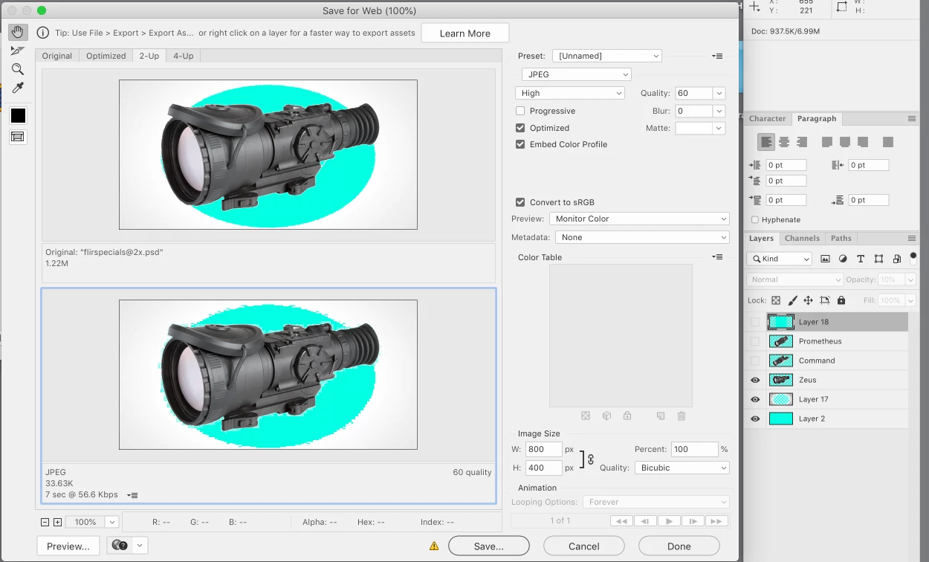Viewport: 929px width, 562px height.
Task: Open the Preset dropdown
Action: (606, 56)
